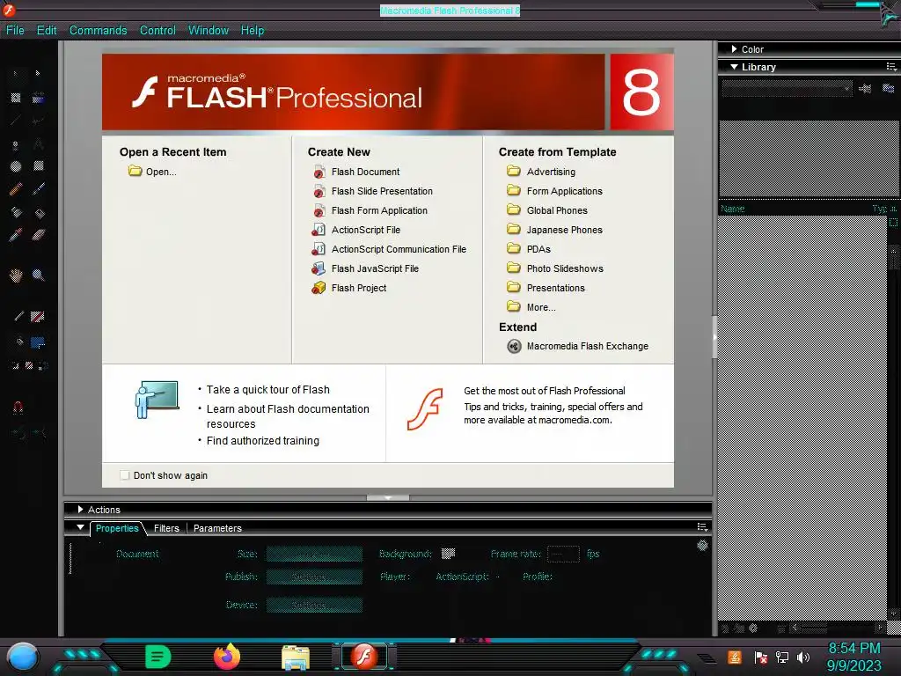Select the Ink Bottle tool
Image resolution: width=901 pixels, height=676 pixels.
pyautogui.click(x=16, y=212)
